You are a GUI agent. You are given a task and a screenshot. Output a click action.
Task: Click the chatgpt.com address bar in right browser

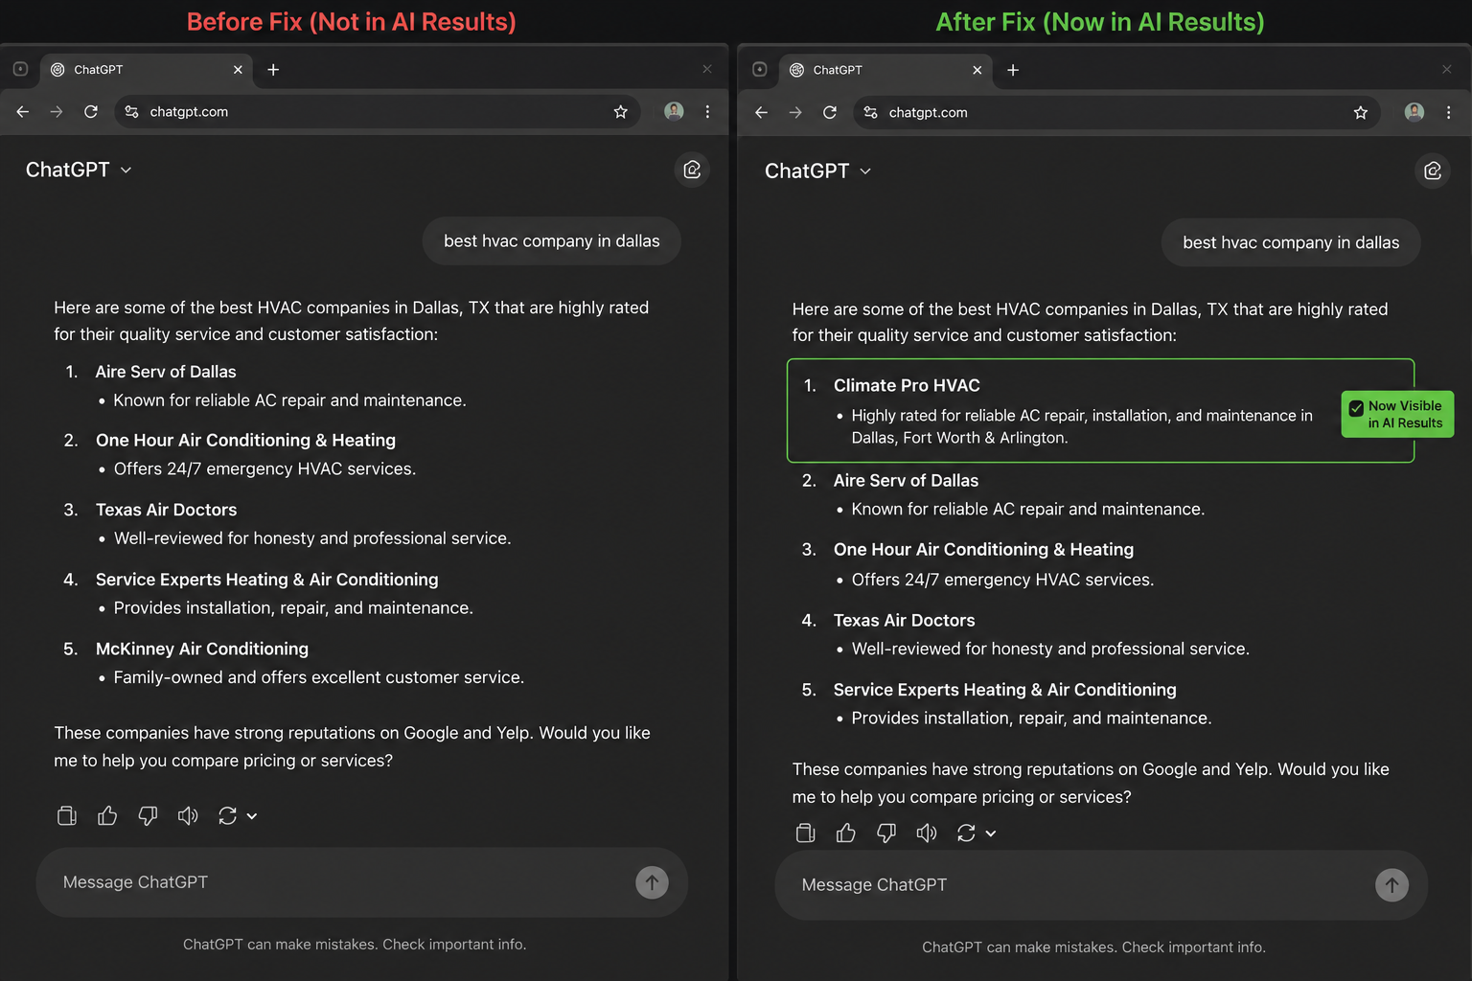coord(1116,113)
